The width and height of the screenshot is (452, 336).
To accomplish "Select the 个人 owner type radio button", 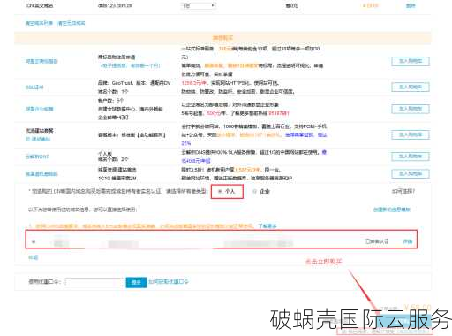I will click(220, 191).
